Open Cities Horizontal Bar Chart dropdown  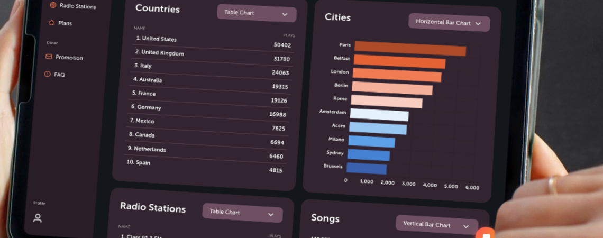point(449,23)
